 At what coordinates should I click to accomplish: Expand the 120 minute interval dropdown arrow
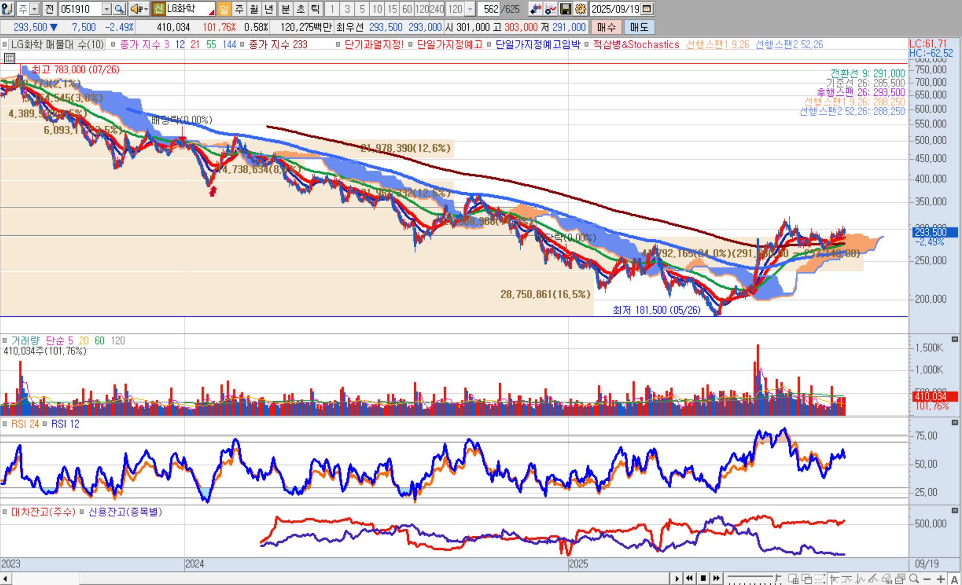(470, 9)
